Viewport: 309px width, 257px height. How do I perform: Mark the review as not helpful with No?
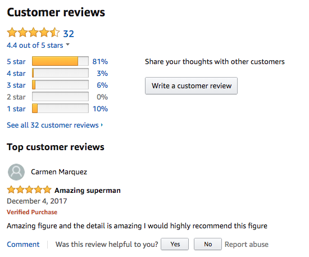tap(208, 244)
